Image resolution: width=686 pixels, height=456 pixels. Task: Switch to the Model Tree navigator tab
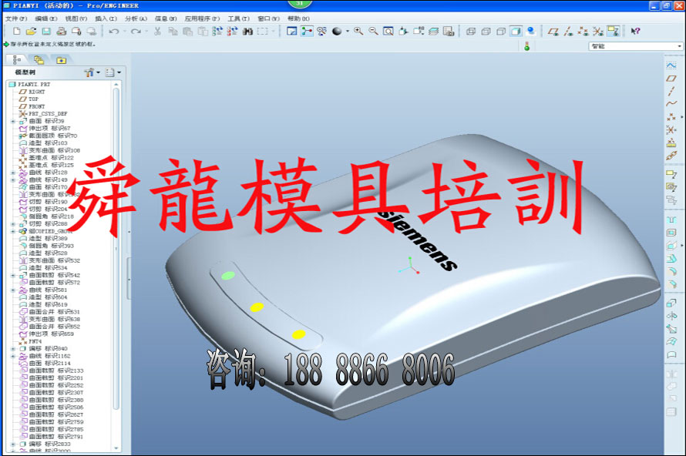click(17, 60)
